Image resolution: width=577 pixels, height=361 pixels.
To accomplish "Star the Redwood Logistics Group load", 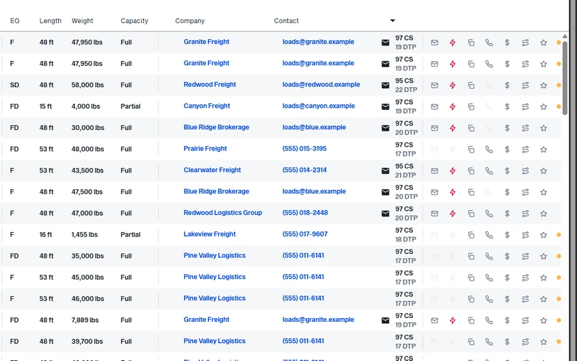I will 544,214.
